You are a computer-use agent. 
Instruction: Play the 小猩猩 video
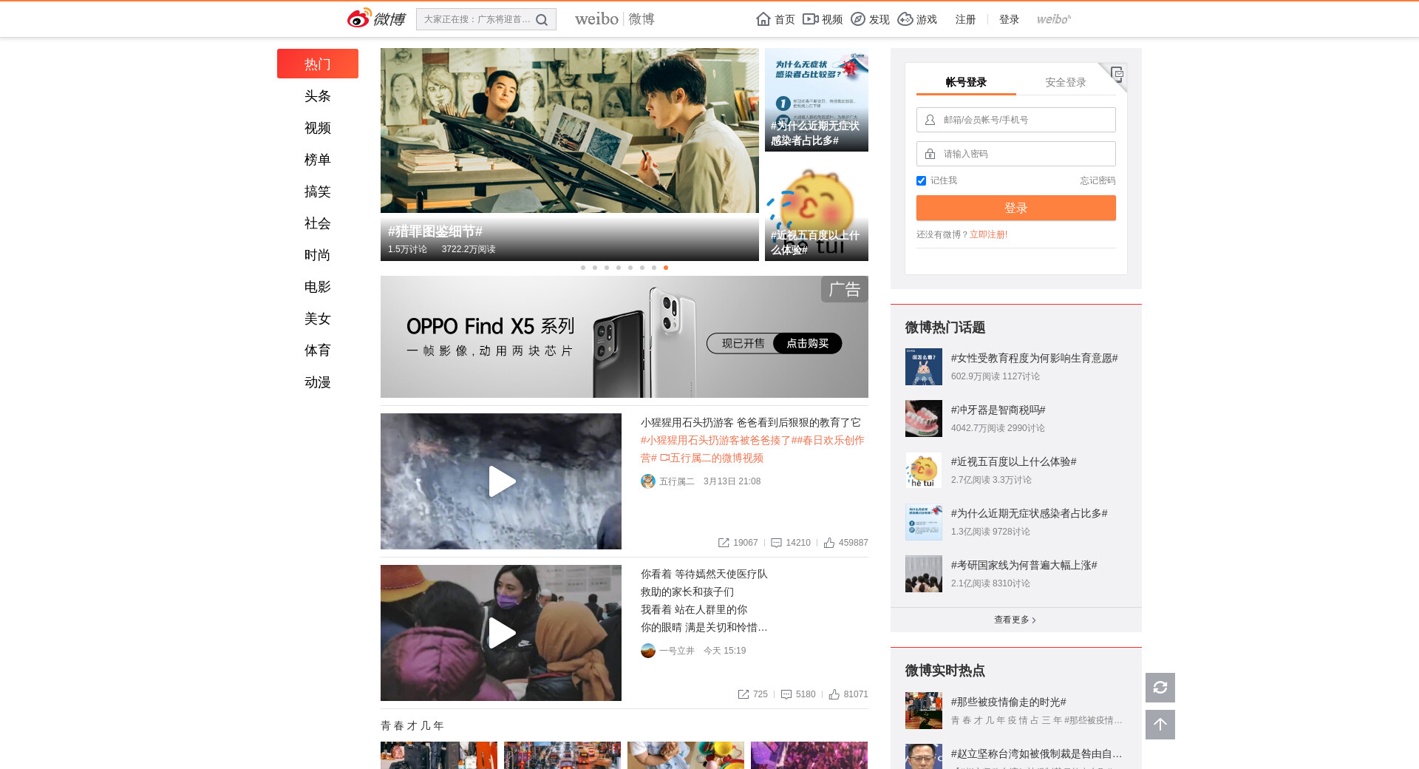501,481
